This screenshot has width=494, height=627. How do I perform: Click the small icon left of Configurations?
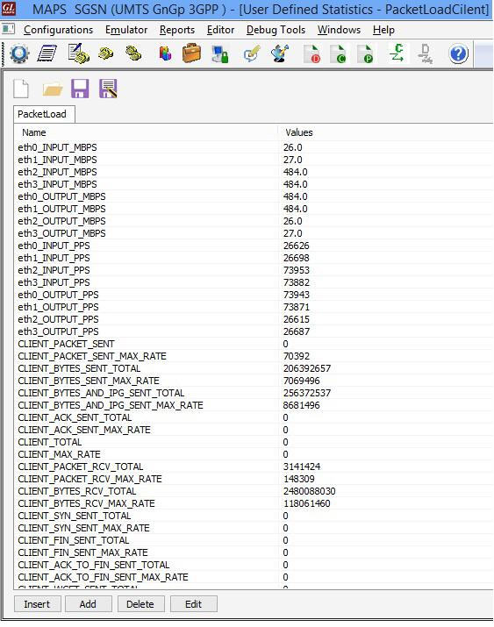click(9, 29)
